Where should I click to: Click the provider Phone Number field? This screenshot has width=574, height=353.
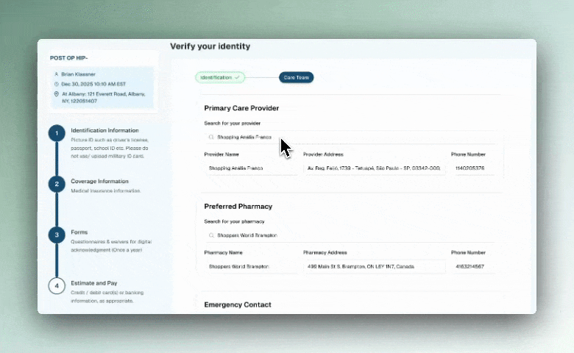473,168
